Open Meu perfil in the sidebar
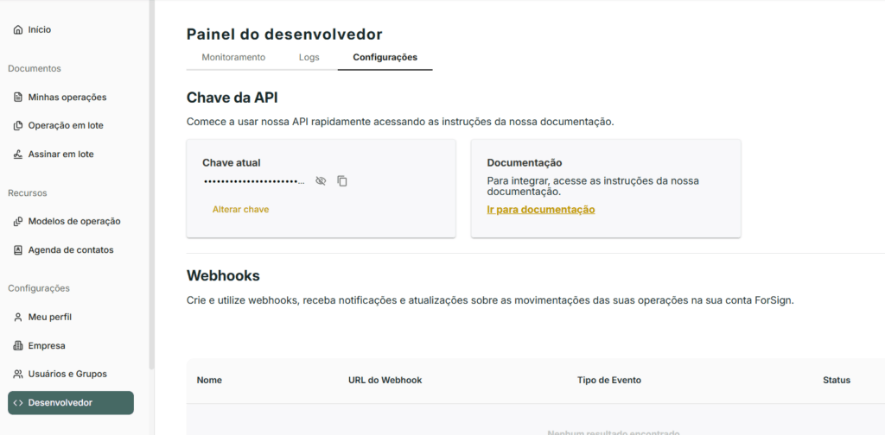 (x=49, y=317)
